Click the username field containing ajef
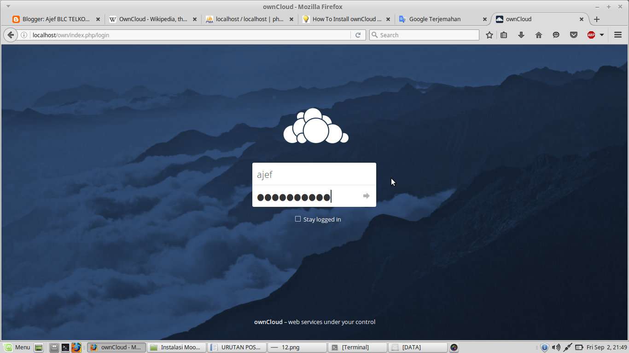 314,174
